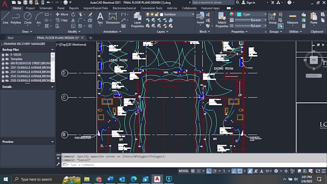Open the Import/Export Data tab
Screen dimensions: 327x184
96,8
